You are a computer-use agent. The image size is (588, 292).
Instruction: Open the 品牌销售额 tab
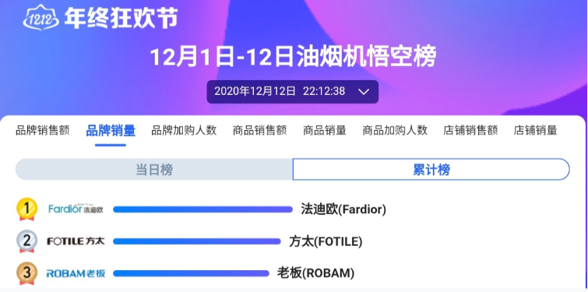click(x=42, y=131)
